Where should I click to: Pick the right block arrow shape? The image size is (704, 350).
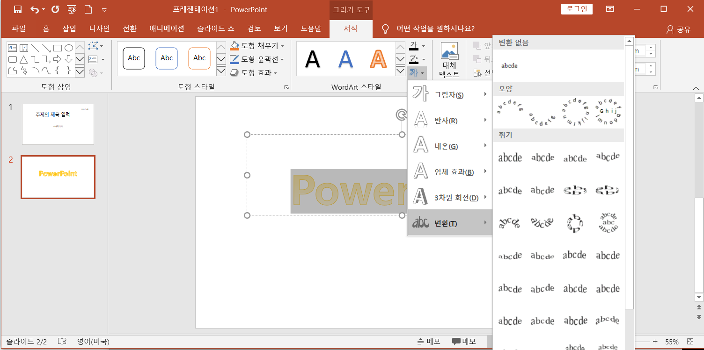click(58, 59)
